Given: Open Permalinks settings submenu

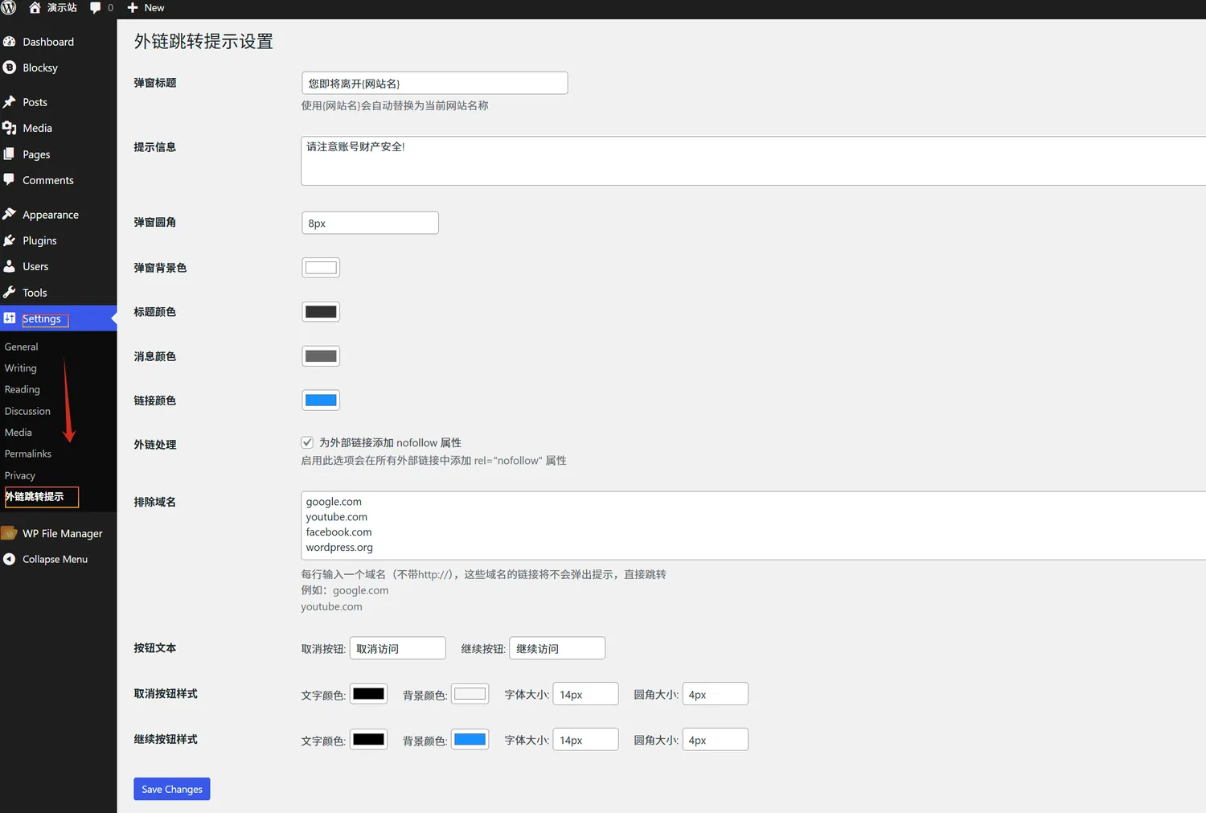Looking at the screenshot, I should [28, 454].
